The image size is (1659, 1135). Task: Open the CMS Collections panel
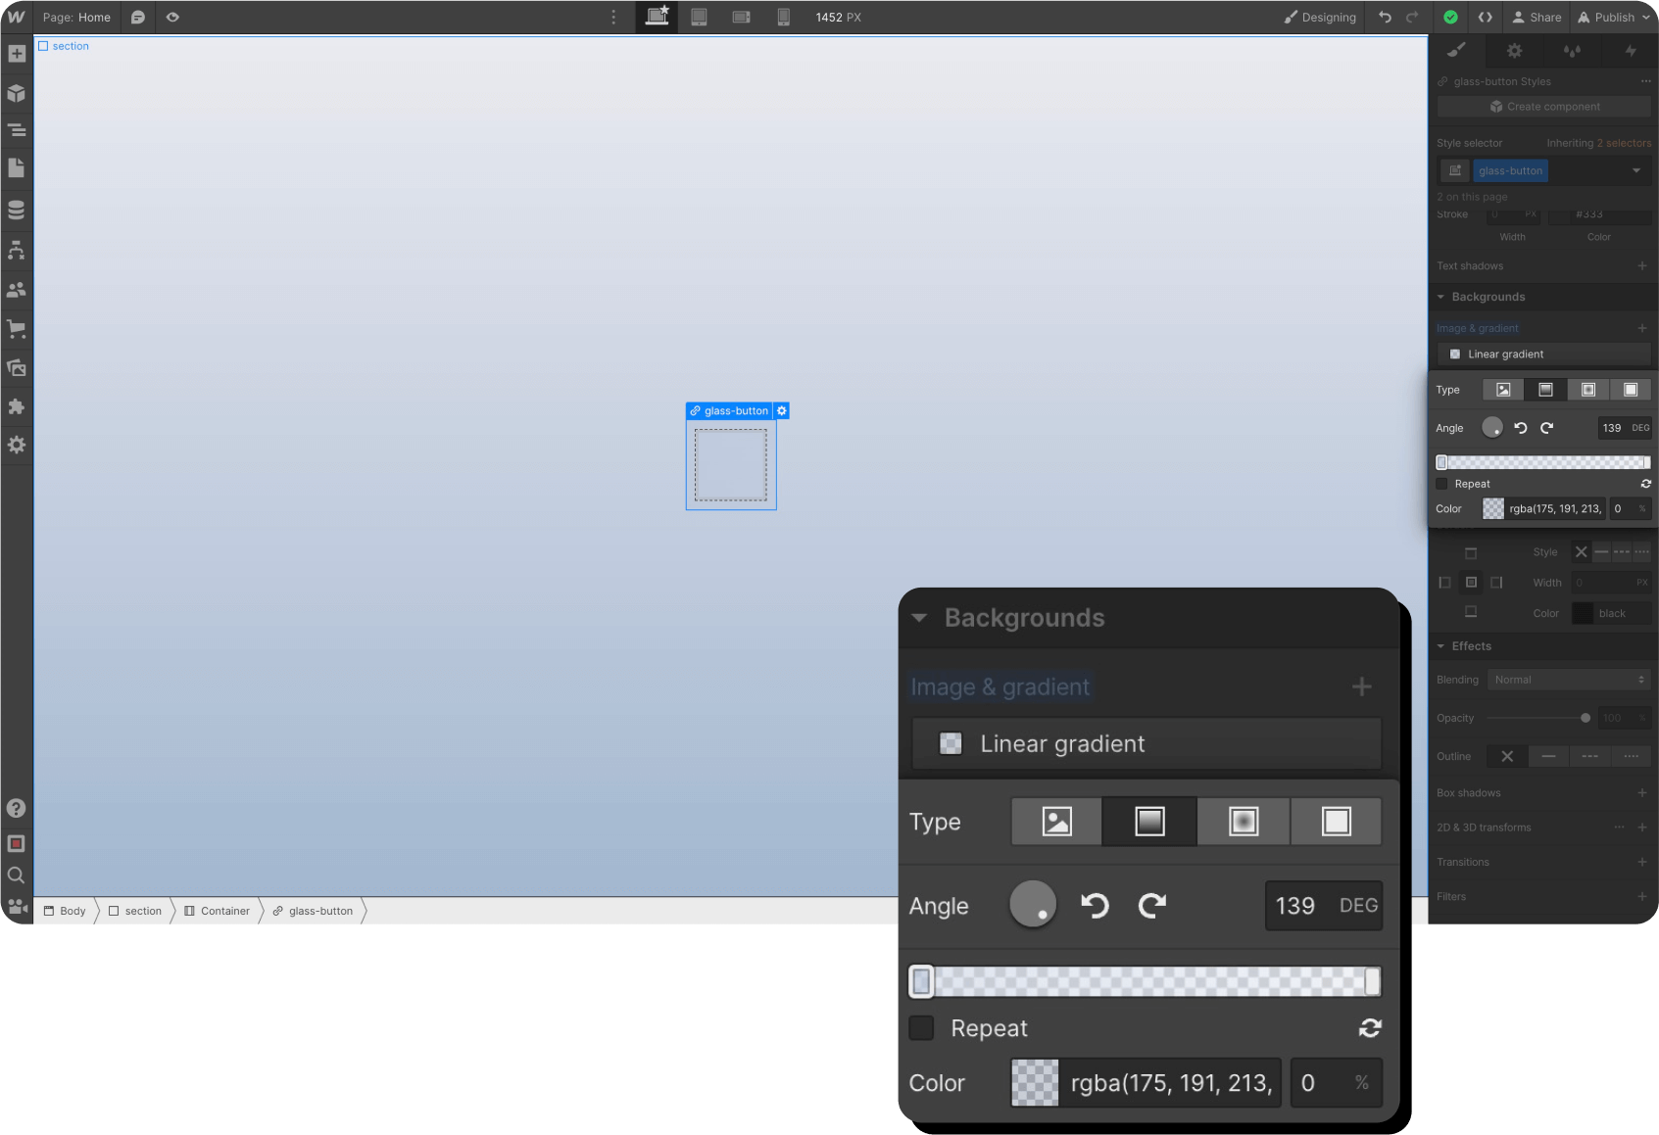[x=17, y=209]
